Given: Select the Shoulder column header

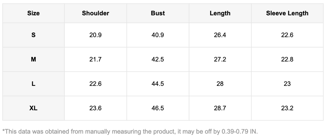Looking at the screenshot, I should click(x=95, y=13).
